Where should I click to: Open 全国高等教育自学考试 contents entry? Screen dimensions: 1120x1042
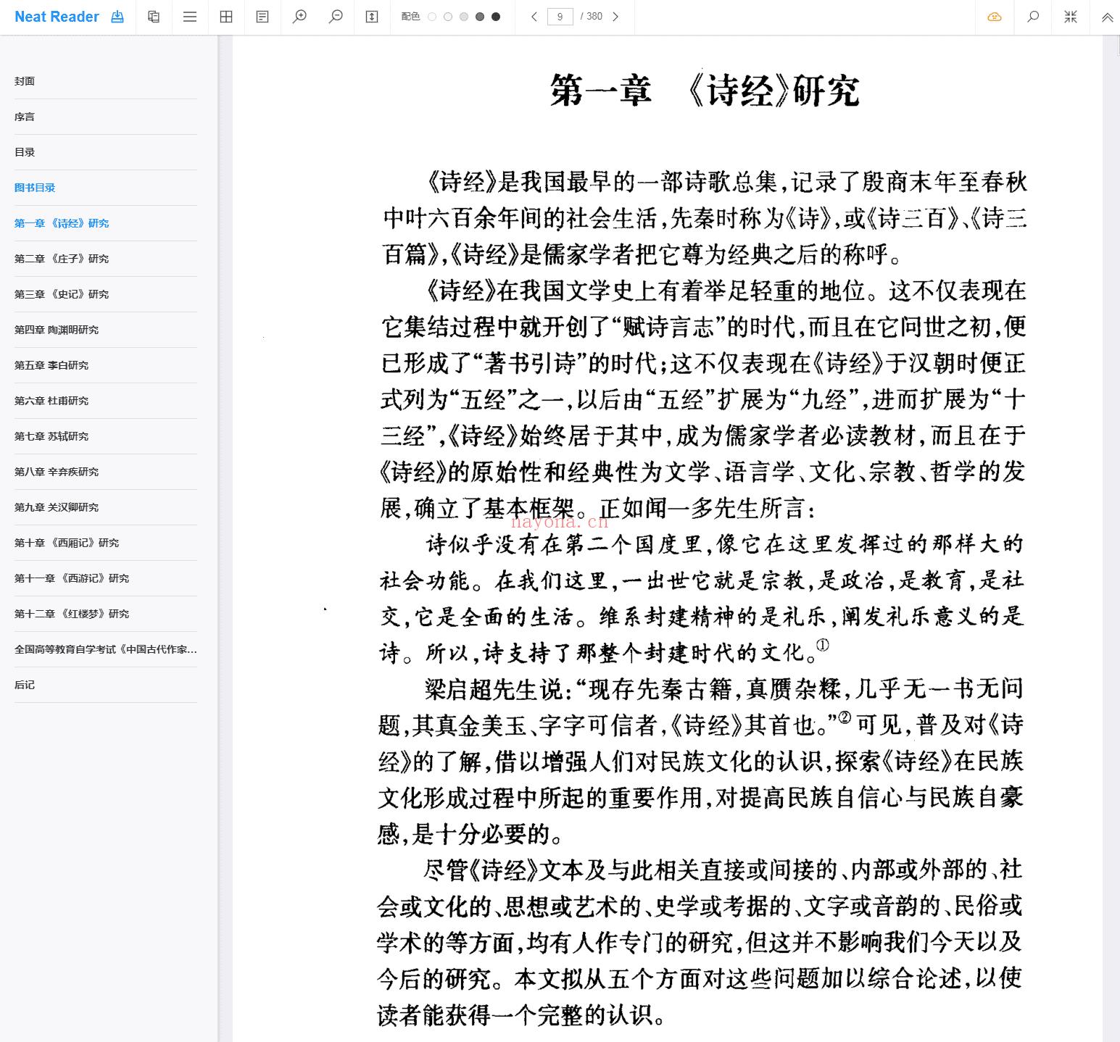(x=106, y=649)
